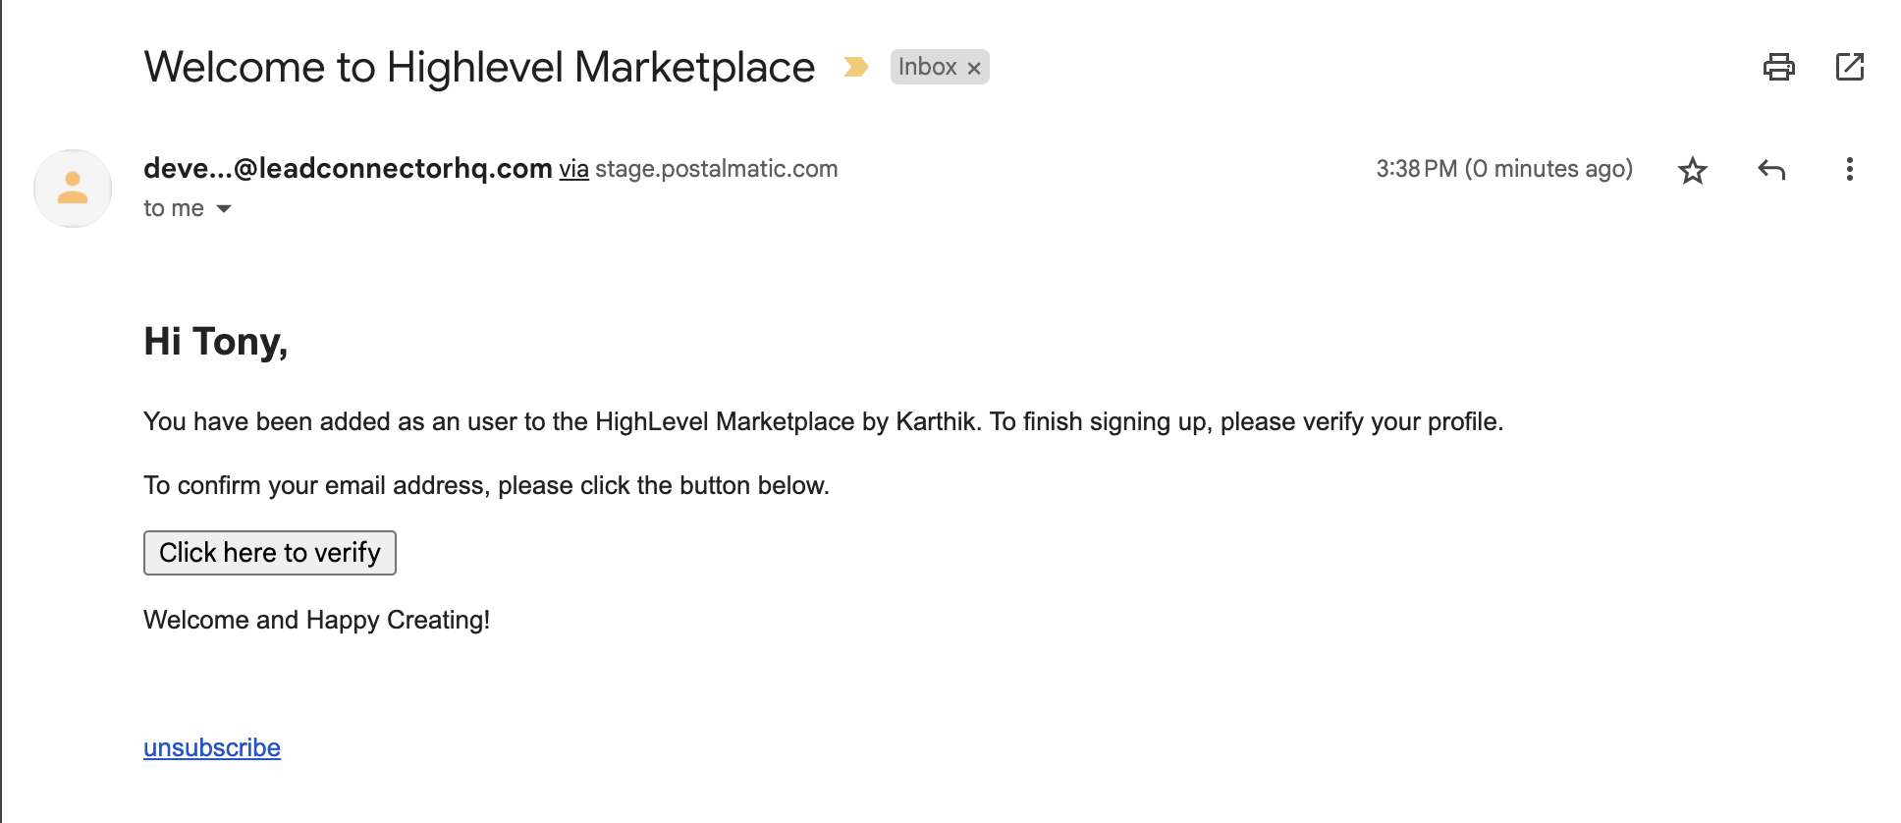Expand recipient details arrow beside "to me"
The width and height of the screenshot is (1901, 823).
224,208
